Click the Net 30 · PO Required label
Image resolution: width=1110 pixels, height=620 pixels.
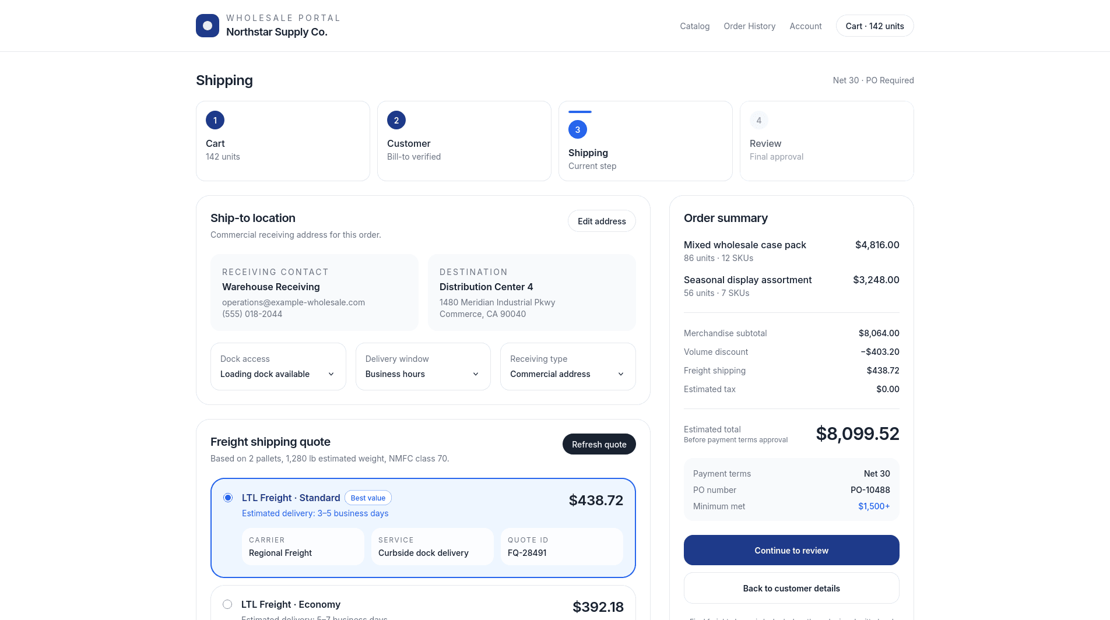tap(873, 80)
